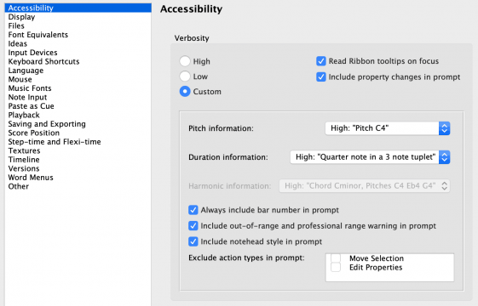Select Step-time and Flexi-time category
478x306 pixels.
[x=55, y=142]
